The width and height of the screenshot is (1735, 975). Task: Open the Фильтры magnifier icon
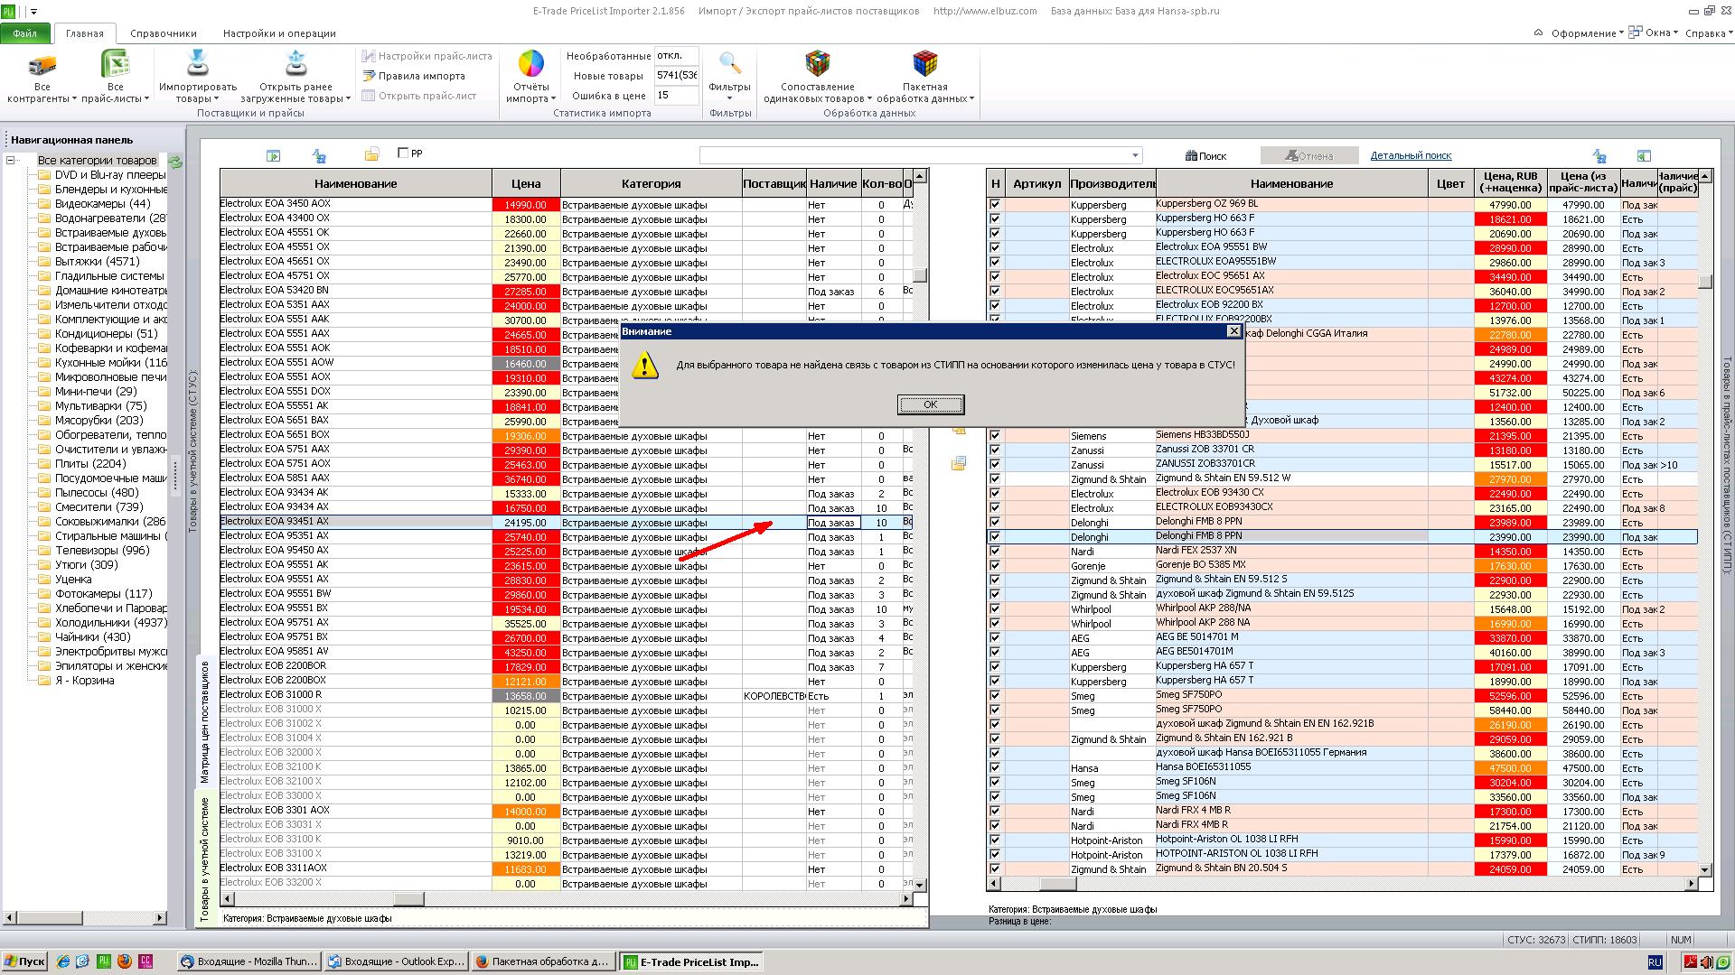[x=729, y=63]
